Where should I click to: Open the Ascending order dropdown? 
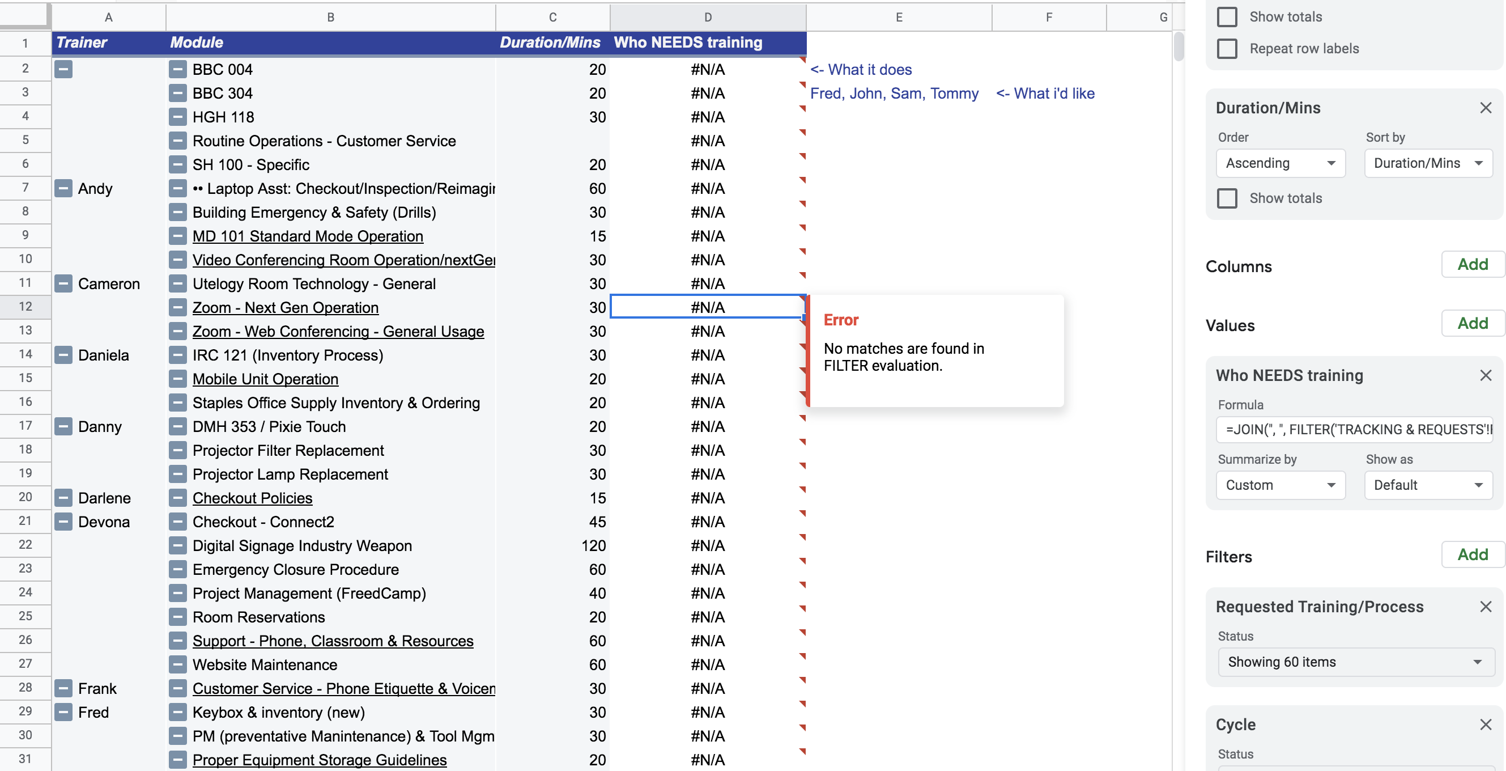(x=1280, y=163)
